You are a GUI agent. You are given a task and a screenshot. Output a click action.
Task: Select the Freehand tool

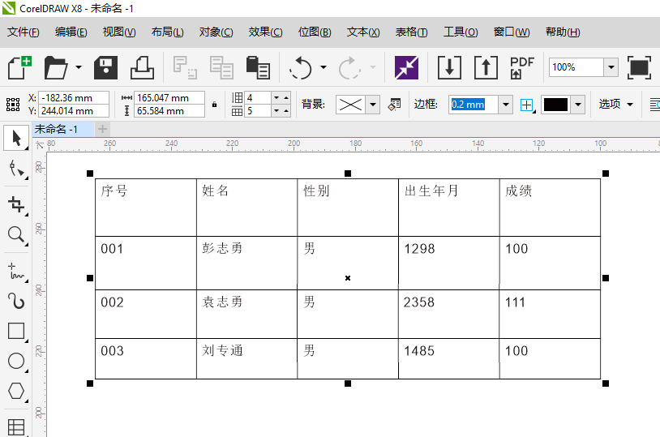pyautogui.click(x=16, y=271)
